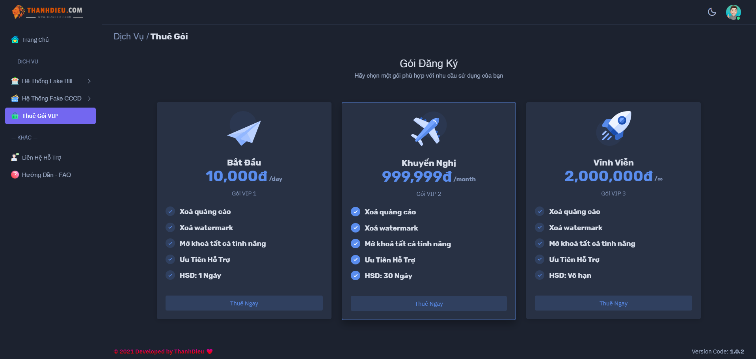Screen dimensions: 756x359
Task: Click Thuê Ngay on the Khuyến Nghị package
Action: pos(428,303)
